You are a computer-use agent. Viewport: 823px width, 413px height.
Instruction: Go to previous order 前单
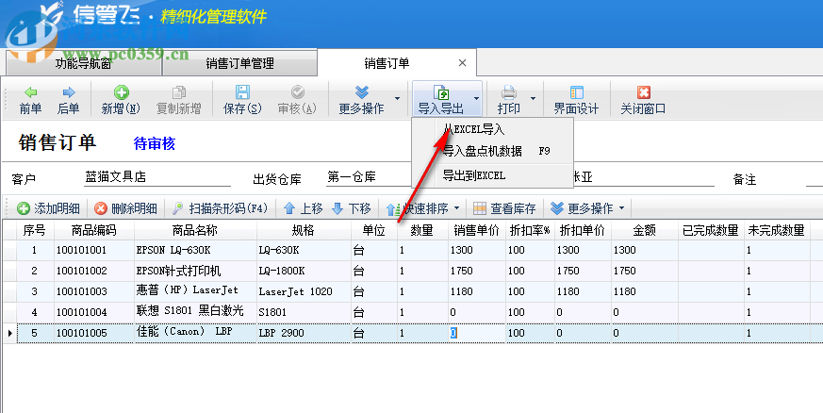(x=30, y=100)
